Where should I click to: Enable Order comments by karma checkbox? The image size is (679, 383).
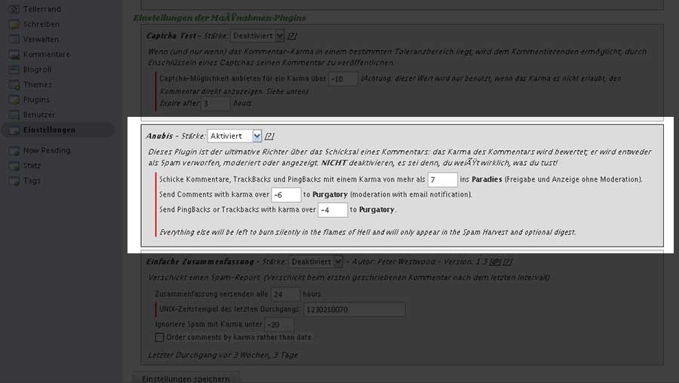159,337
